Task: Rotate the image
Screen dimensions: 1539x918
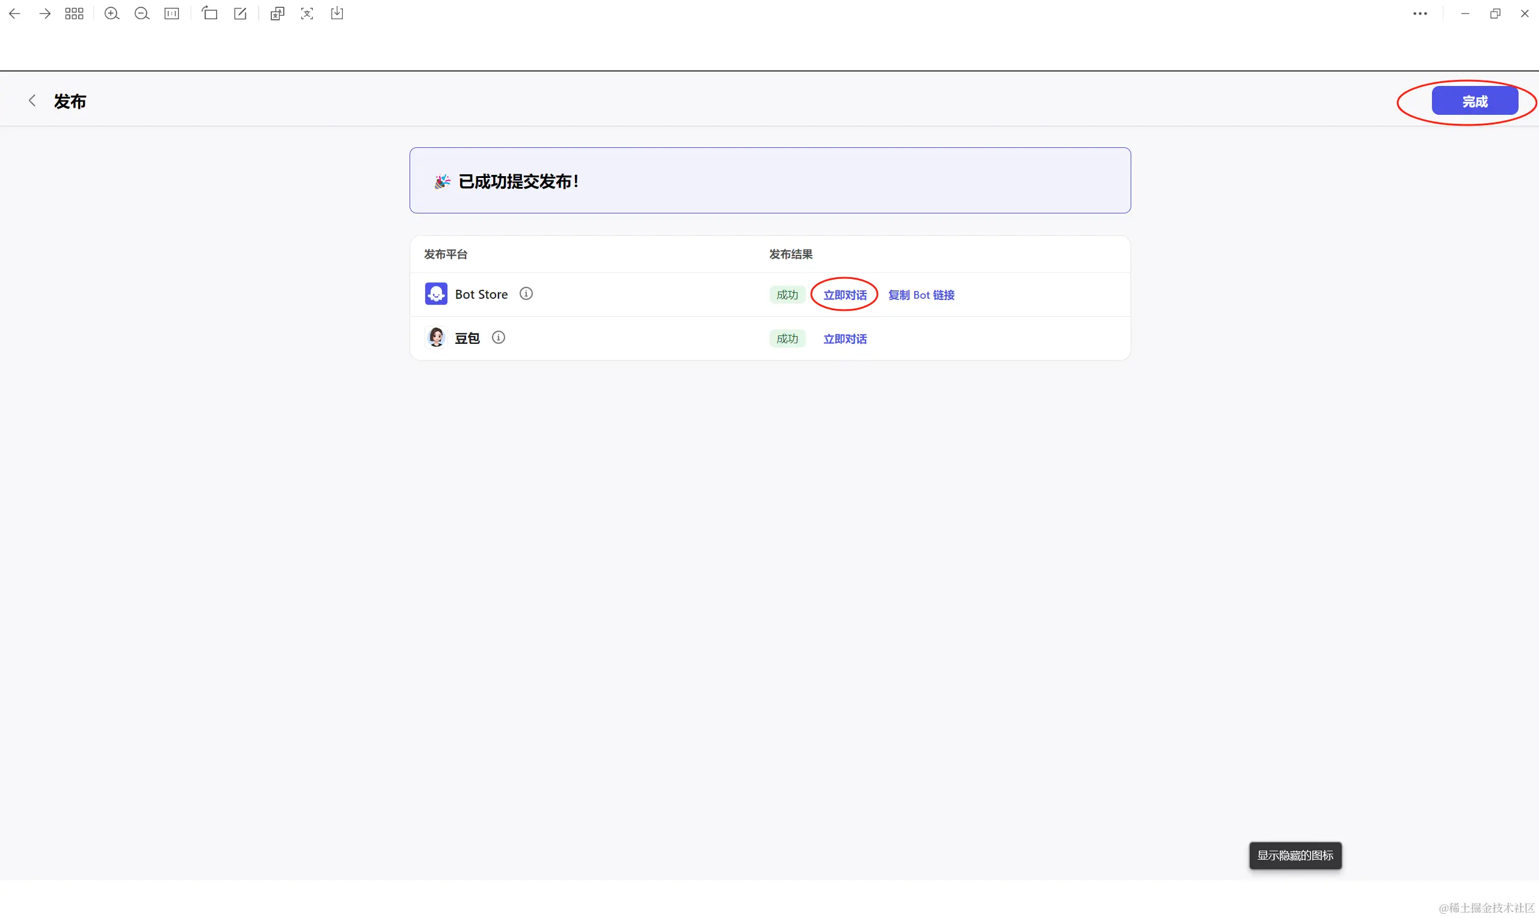Action: coord(210,14)
